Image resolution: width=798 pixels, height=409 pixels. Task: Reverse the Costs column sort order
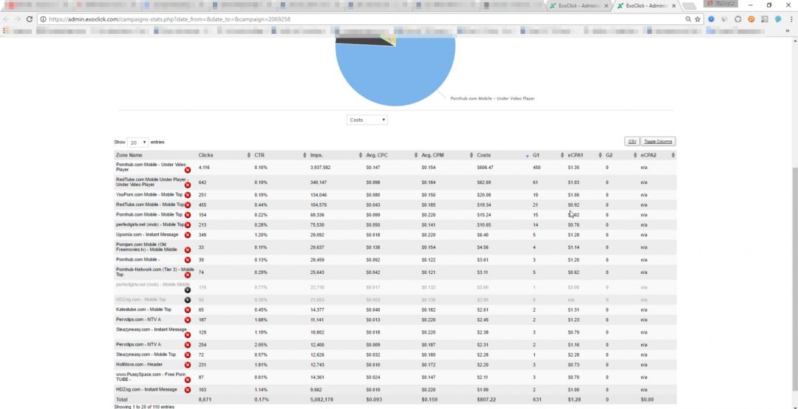coord(503,155)
